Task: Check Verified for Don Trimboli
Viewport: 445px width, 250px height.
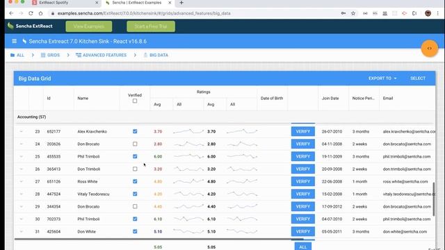Action: pos(135,169)
